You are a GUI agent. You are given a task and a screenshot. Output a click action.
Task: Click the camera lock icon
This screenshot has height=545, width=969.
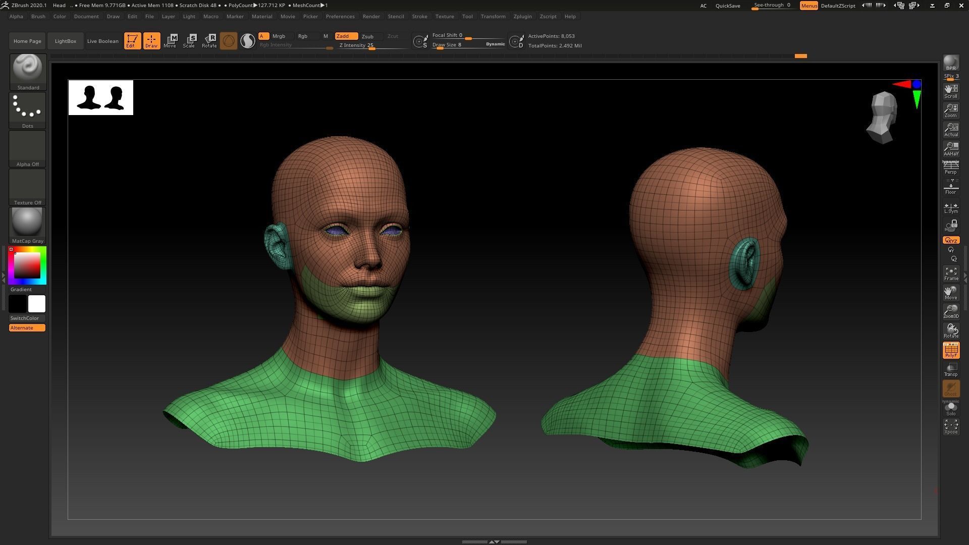click(951, 225)
